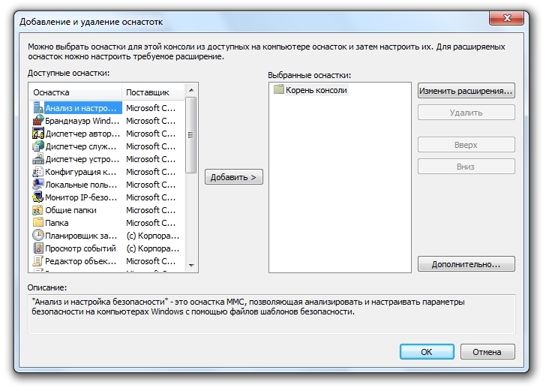This screenshot has width=546, height=391.
Task: Sort list by the Поставщик column header
Action: [x=152, y=92]
